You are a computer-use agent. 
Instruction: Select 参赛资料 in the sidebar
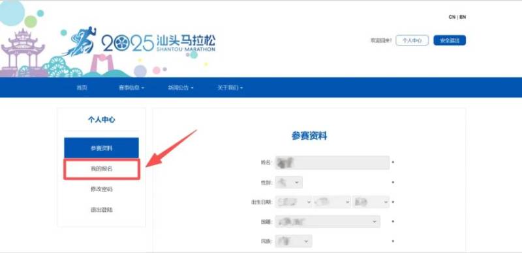pyautogui.click(x=101, y=148)
